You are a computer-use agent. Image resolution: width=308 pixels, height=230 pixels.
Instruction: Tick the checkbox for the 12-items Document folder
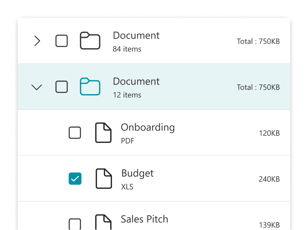coord(62,87)
